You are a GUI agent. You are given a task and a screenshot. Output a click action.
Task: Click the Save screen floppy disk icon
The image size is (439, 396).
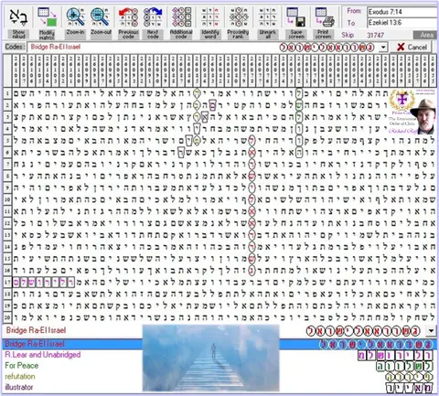295,17
